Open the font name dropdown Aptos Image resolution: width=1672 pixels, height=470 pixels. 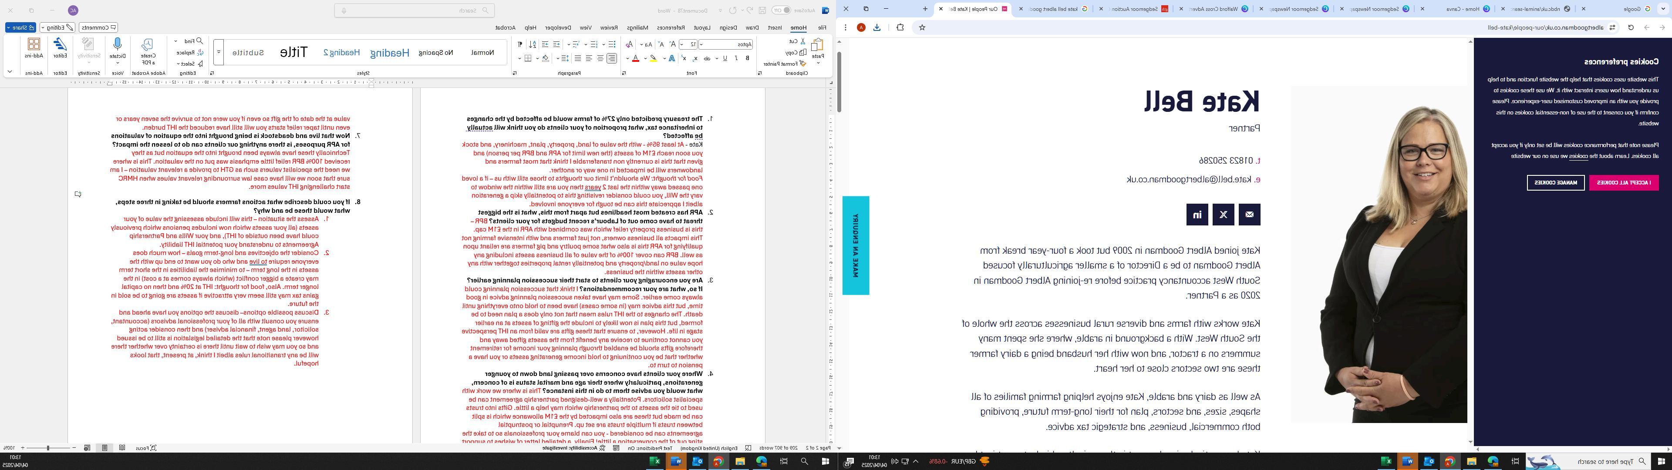tap(701, 44)
